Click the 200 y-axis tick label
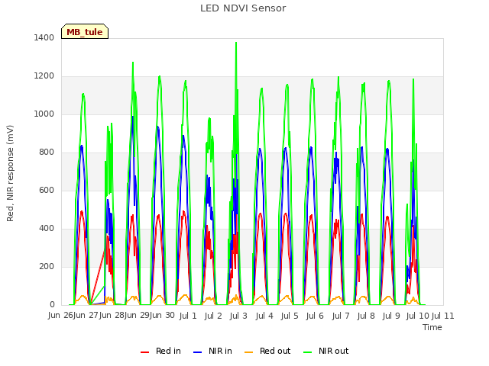The image size is (489, 366). pyautogui.click(x=47, y=266)
